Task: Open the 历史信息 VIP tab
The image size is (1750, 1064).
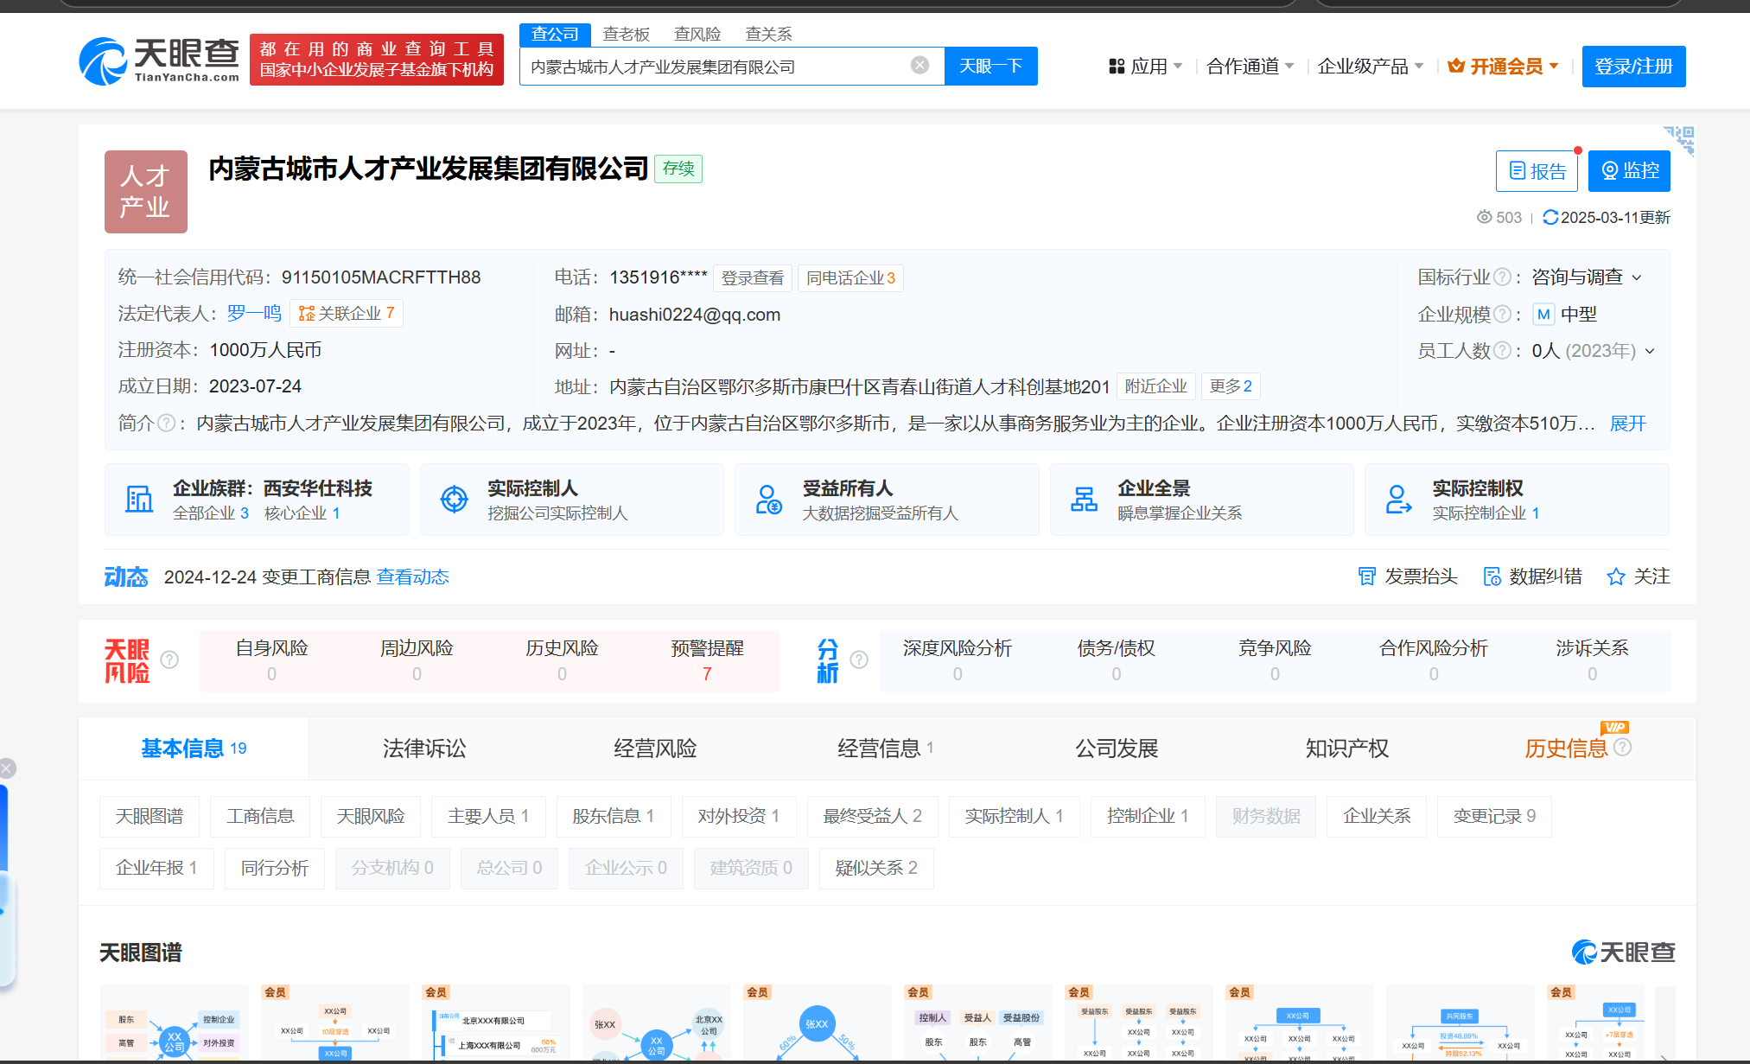Action: 1566,749
